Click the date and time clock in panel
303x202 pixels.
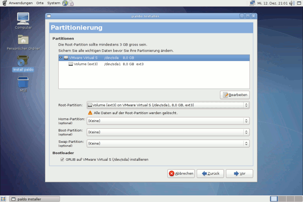pyautogui.click(x=272, y=3)
